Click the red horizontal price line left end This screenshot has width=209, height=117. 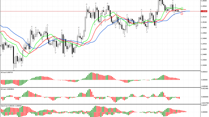pyautogui.click(x=1, y=11)
